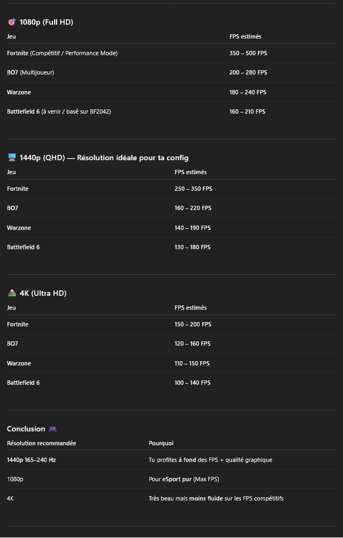This screenshot has height=538, width=343.
Task: Click the dart target emoji beside 1080p
Action: pyautogui.click(x=12, y=22)
